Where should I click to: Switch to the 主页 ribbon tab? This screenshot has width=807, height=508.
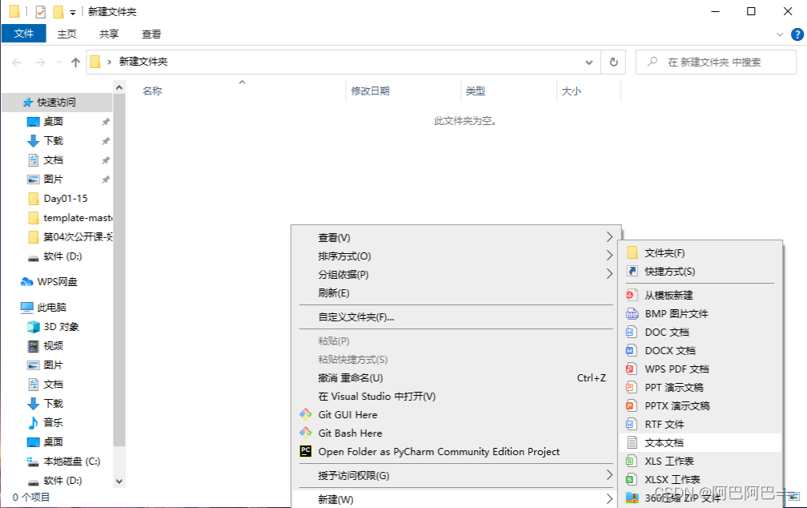67,34
